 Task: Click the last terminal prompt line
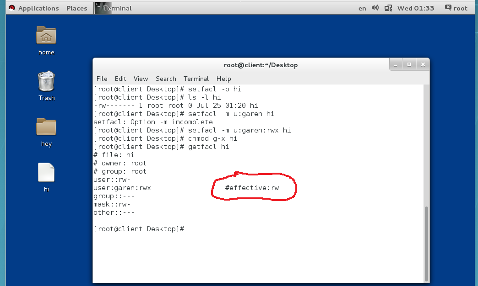pyautogui.click(x=139, y=229)
